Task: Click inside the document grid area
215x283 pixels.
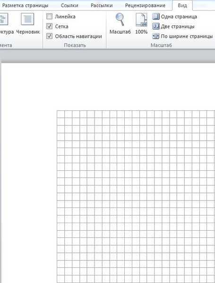Action: point(136,197)
